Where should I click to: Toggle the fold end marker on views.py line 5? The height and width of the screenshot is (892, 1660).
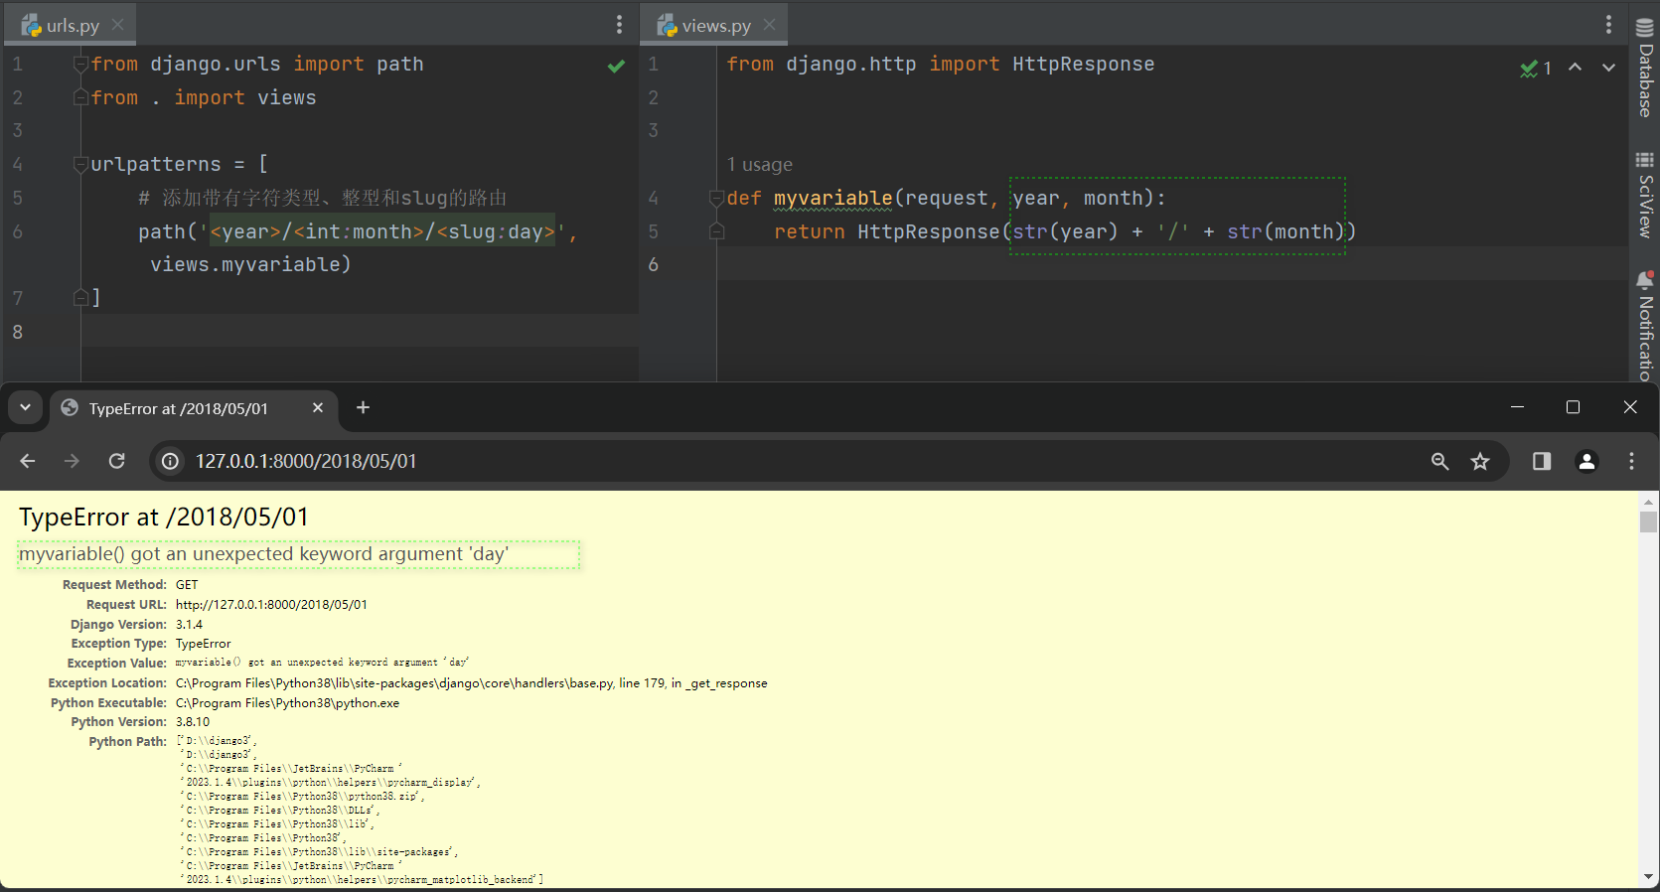click(716, 231)
